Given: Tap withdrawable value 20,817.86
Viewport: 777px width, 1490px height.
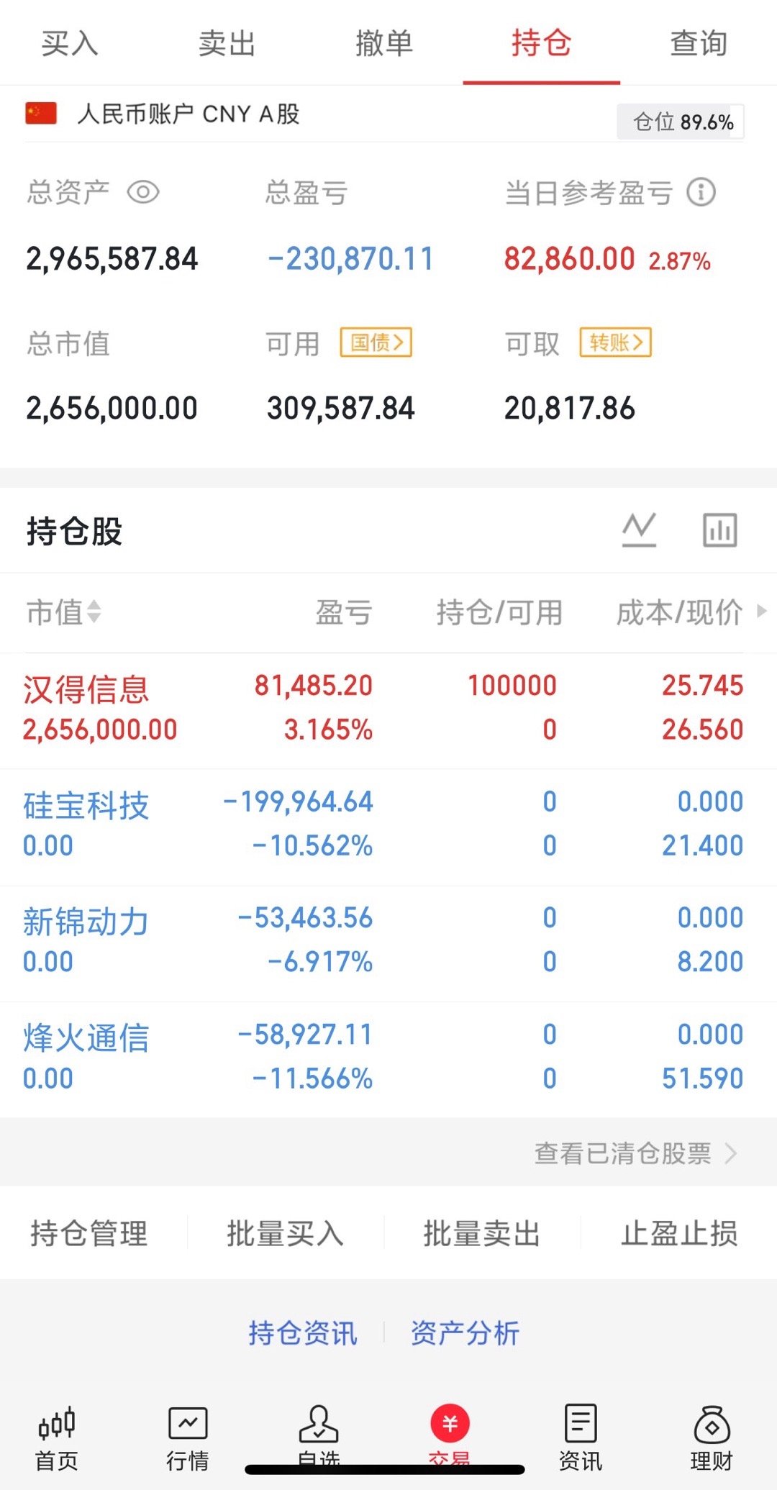Looking at the screenshot, I should tap(570, 409).
